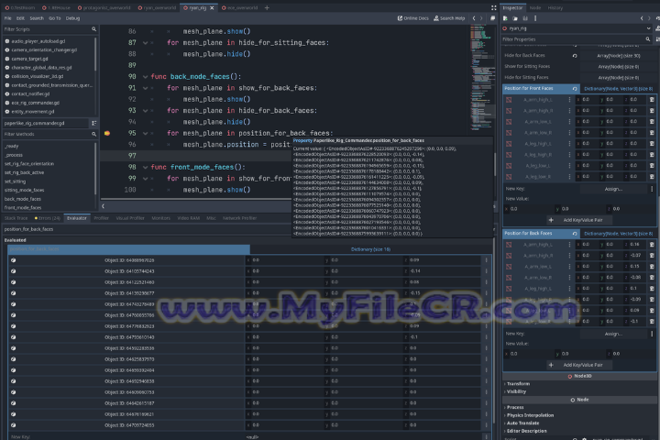This screenshot has width=660, height=440.
Task: Fold the func back_mode_faces block at line 90
Action: [145, 77]
